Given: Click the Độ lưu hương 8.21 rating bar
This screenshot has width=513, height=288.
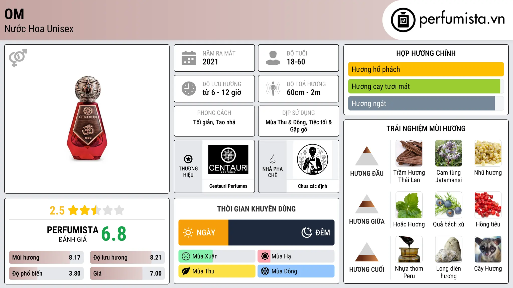Looking at the screenshot, I should tap(127, 257).
